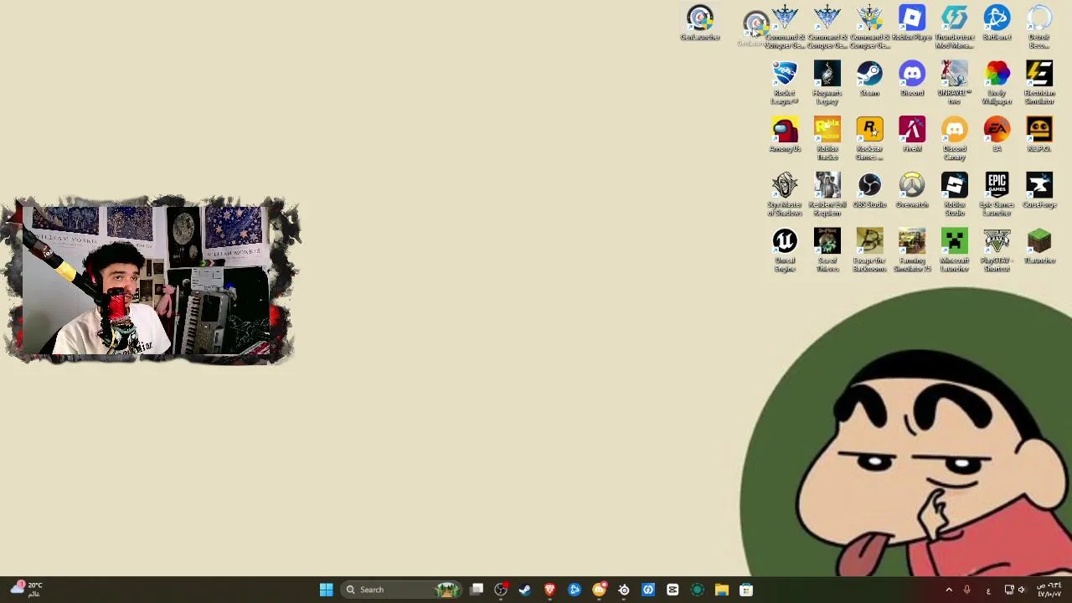This screenshot has height=603, width=1072.
Task: Open the Rocket League desktop icon
Action: click(785, 82)
